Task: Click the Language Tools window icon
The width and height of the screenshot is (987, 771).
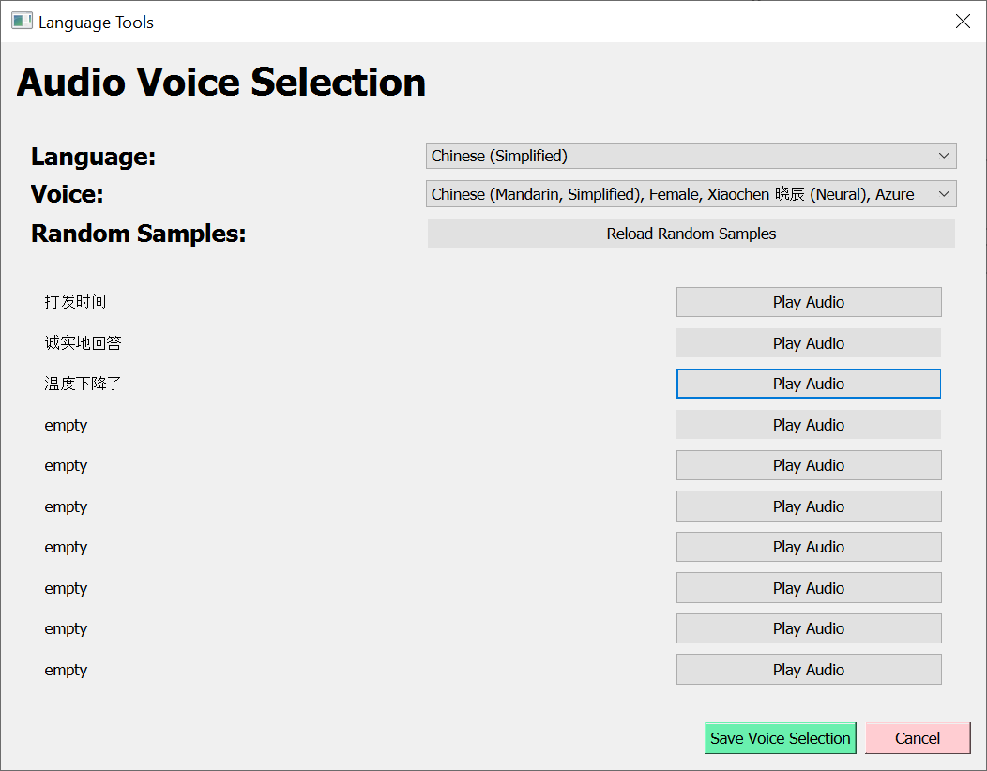Action: point(22,21)
